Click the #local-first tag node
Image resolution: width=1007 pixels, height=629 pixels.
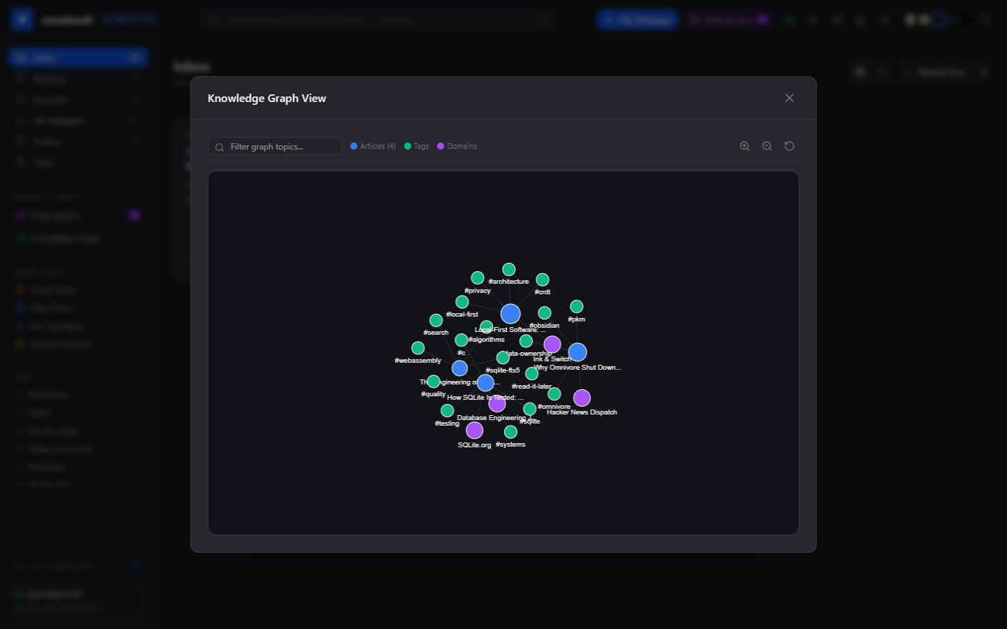click(x=462, y=302)
